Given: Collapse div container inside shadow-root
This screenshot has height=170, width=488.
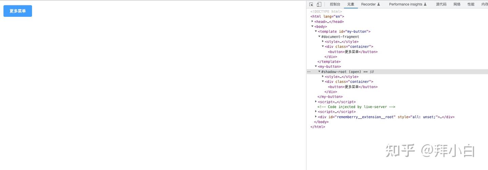Looking at the screenshot, I should [323, 82].
